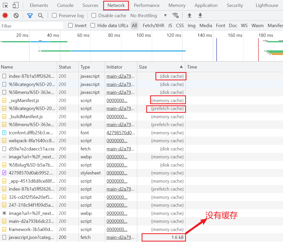The width and height of the screenshot is (283, 242).
Task: Click the export HAR download icon
Action: (200, 16)
